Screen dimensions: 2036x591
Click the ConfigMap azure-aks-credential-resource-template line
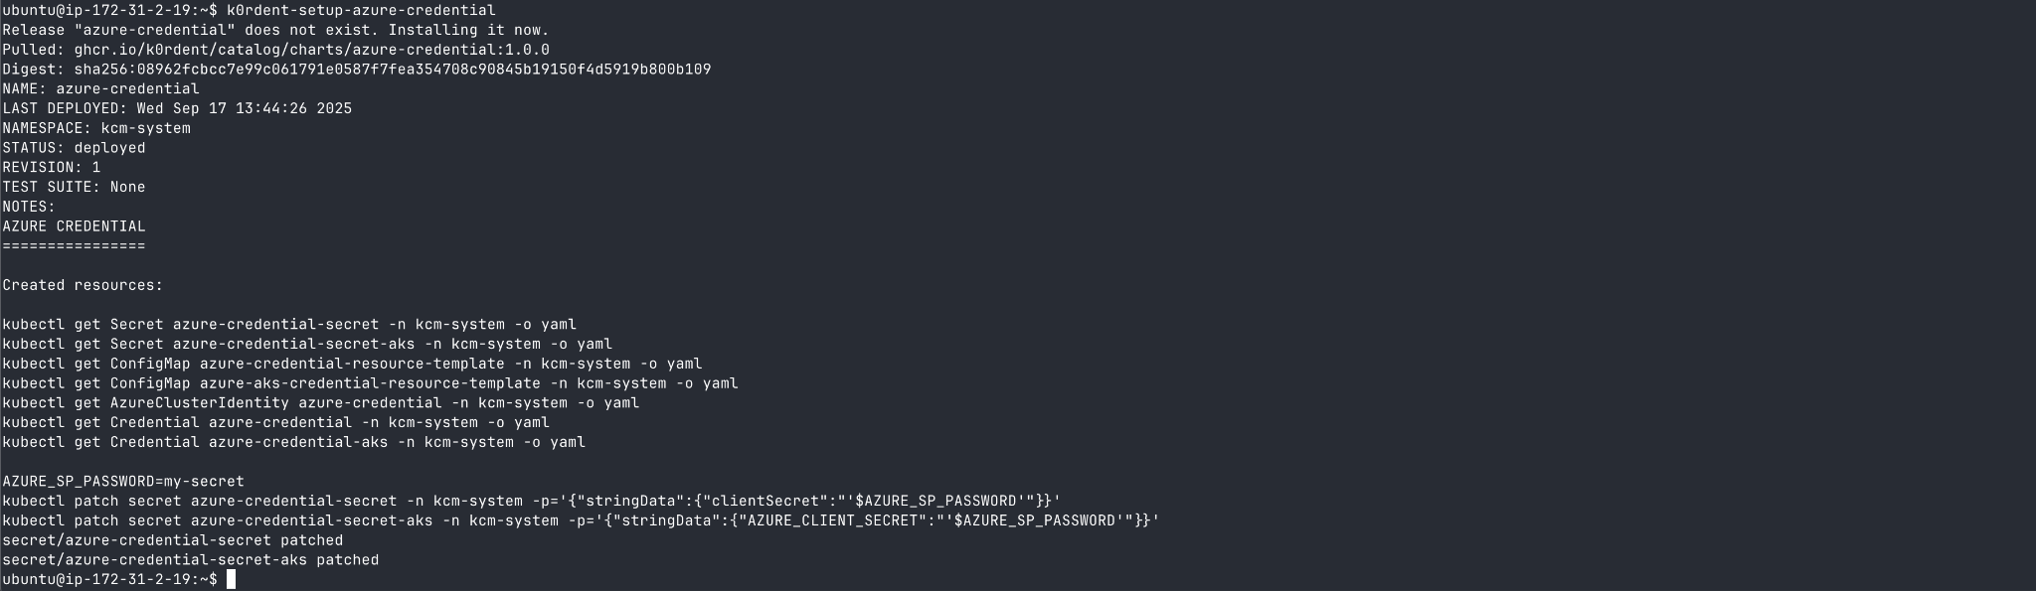[x=370, y=383]
